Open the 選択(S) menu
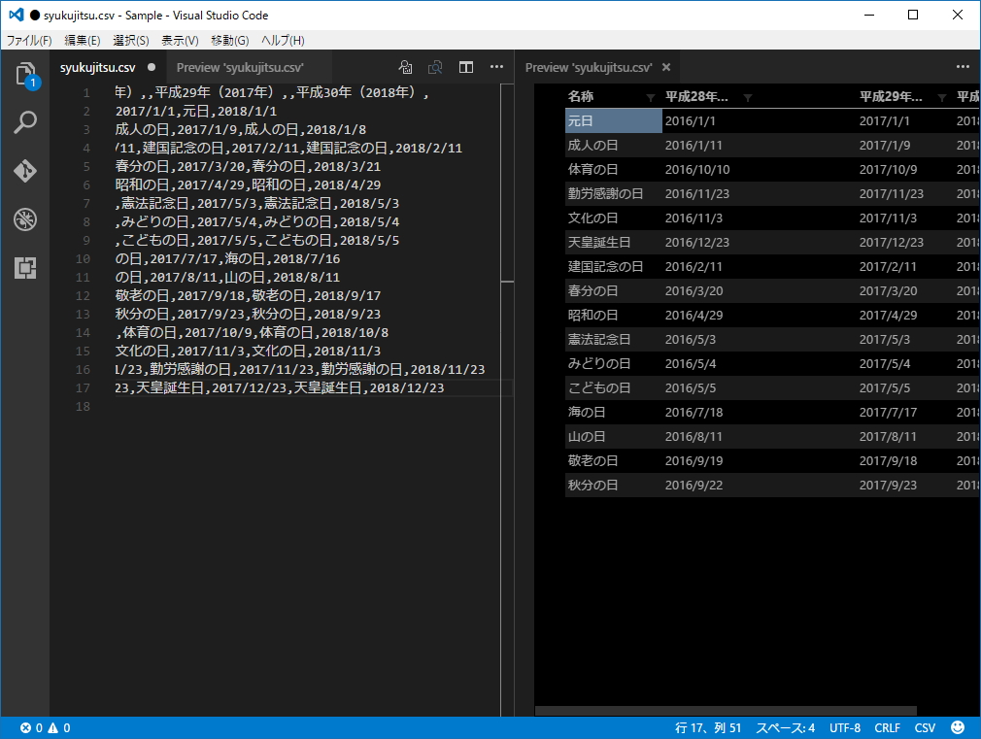The image size is (981, 739). click(131, 40)
